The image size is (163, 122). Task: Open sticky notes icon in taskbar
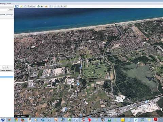pyautogui.click(x=123, y=120)
